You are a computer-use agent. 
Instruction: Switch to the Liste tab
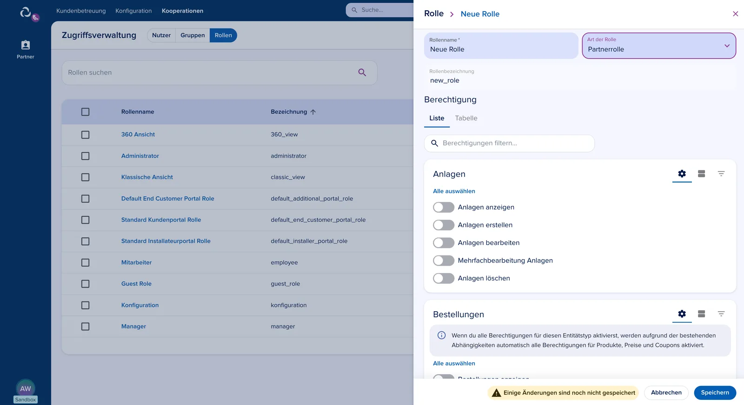437,118
